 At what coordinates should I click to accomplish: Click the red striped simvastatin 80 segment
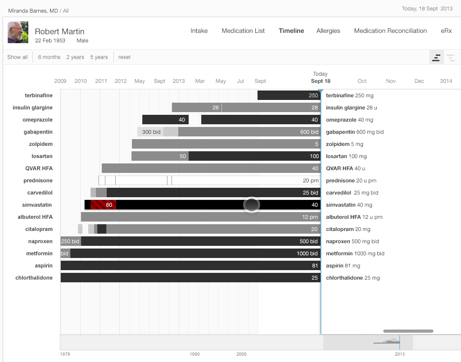pos(103,205)
